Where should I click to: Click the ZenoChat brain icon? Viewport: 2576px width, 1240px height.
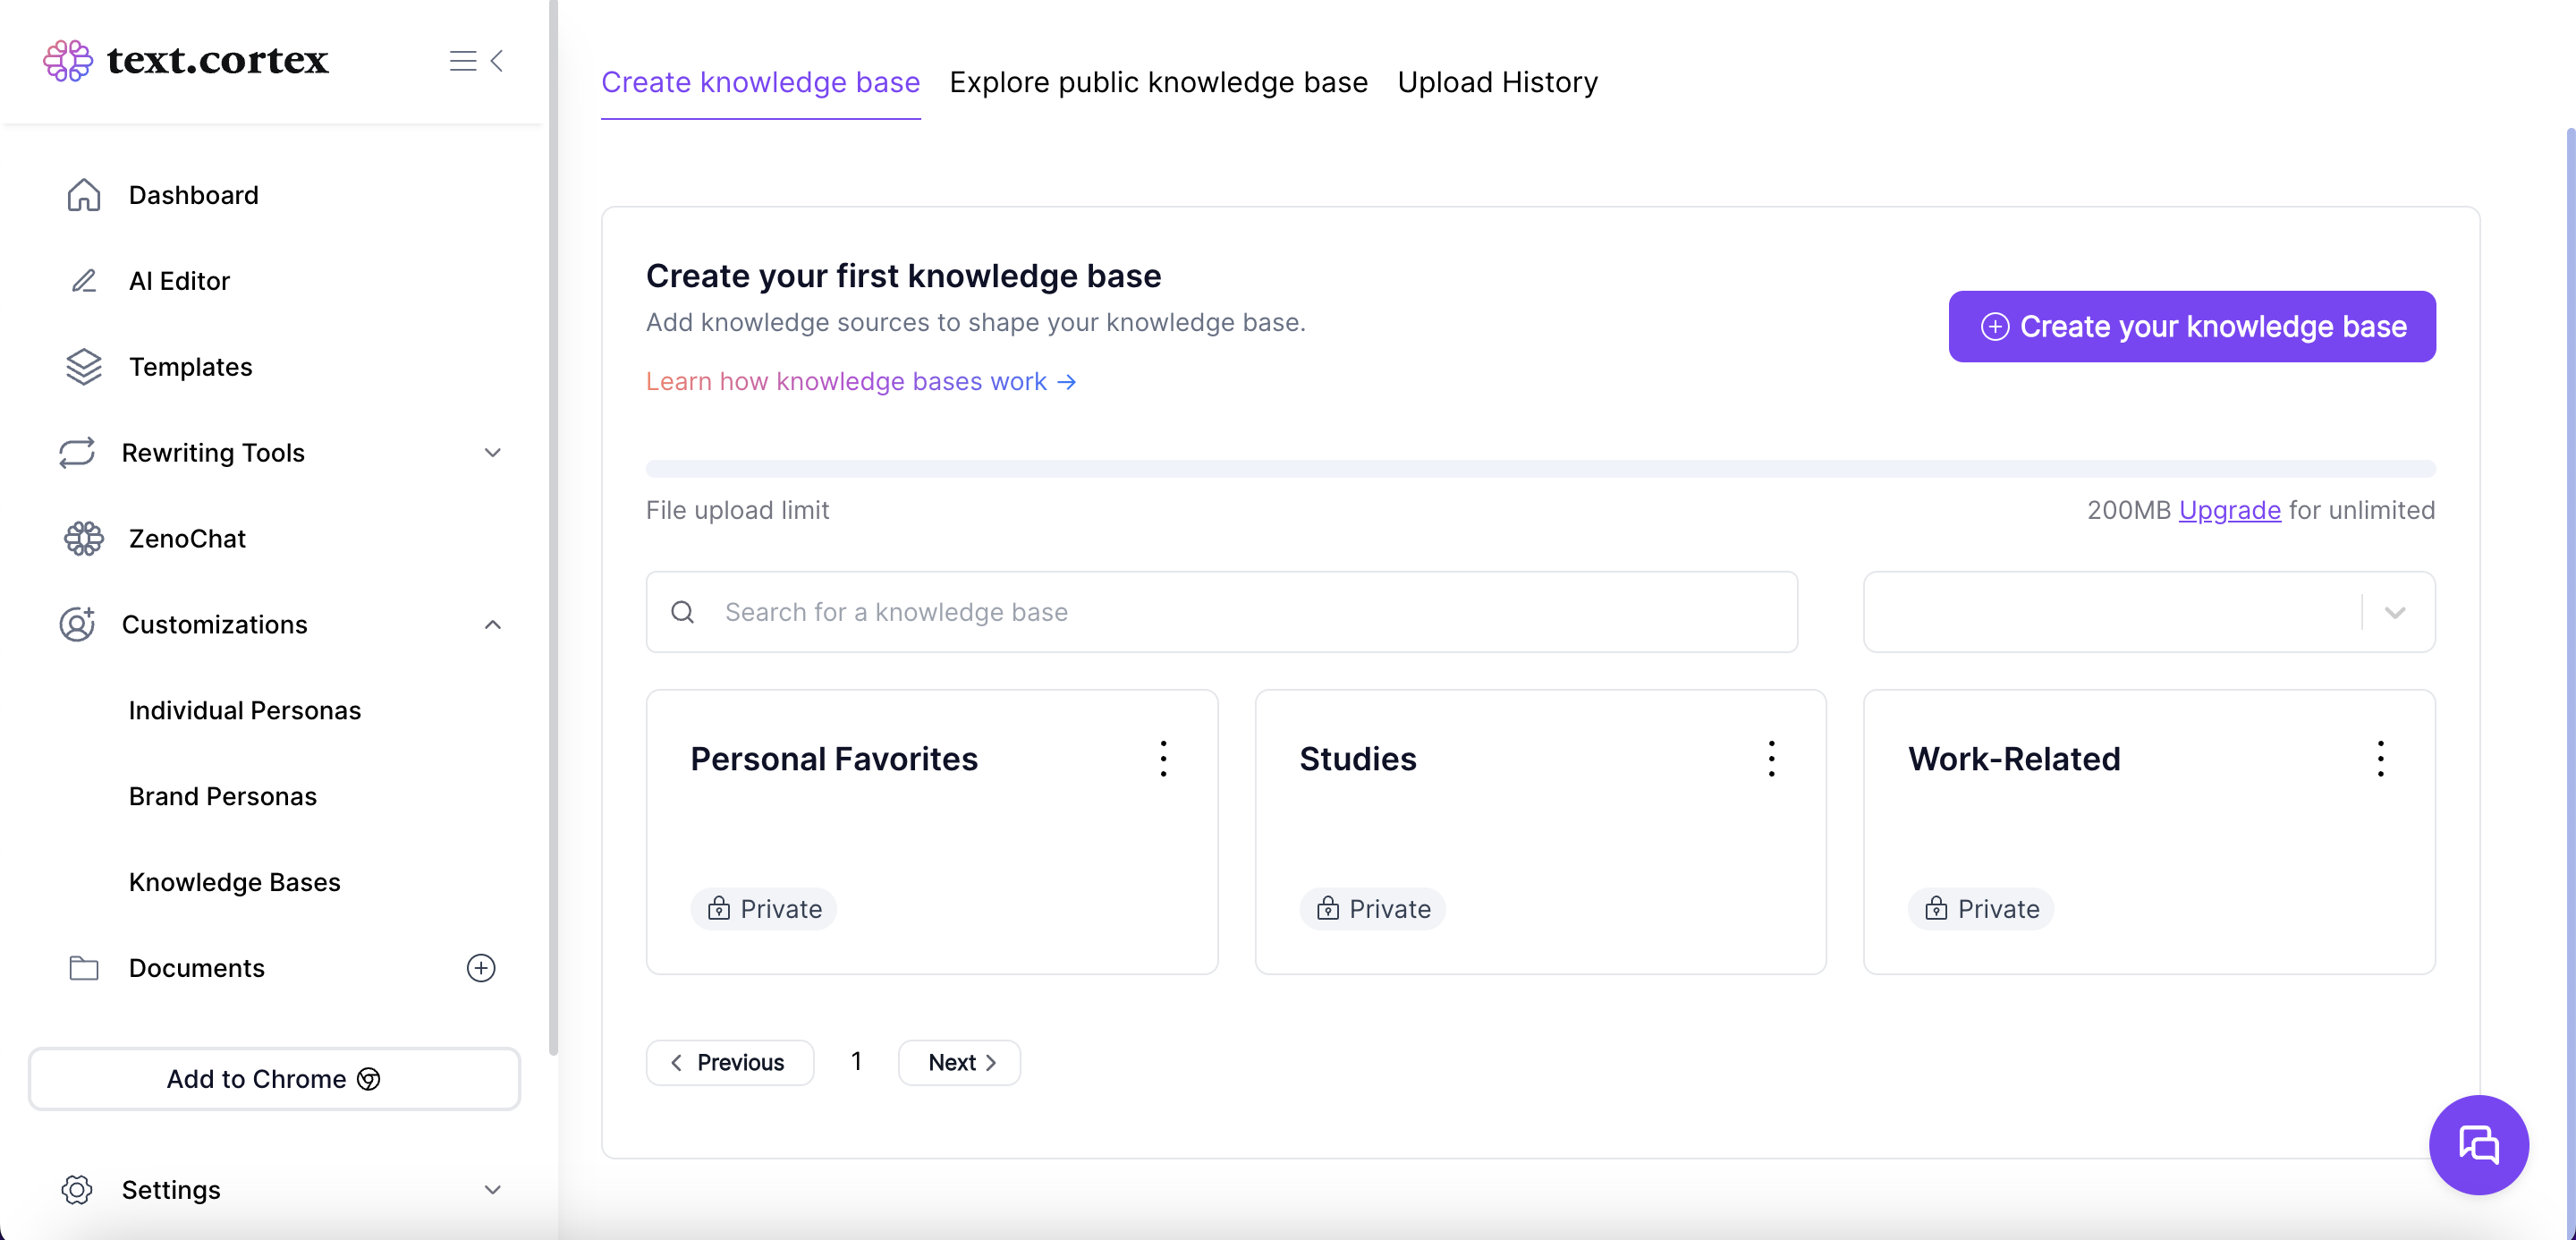84,539
